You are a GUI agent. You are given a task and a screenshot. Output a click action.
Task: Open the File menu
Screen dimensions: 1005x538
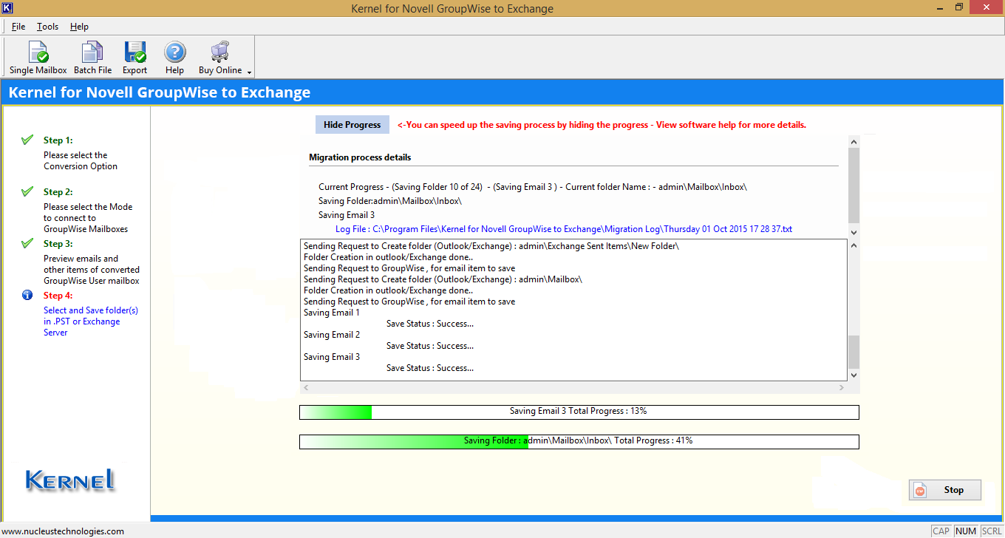(18, 27)
